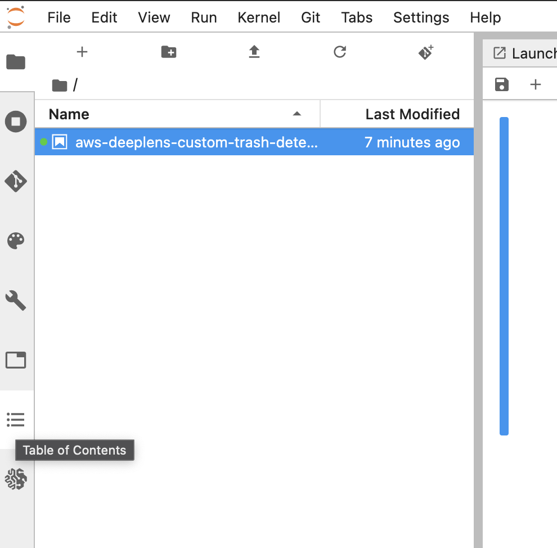
Task: Open the Git sidebar panel
Action: pyautogui.click(x=16, y=181)
